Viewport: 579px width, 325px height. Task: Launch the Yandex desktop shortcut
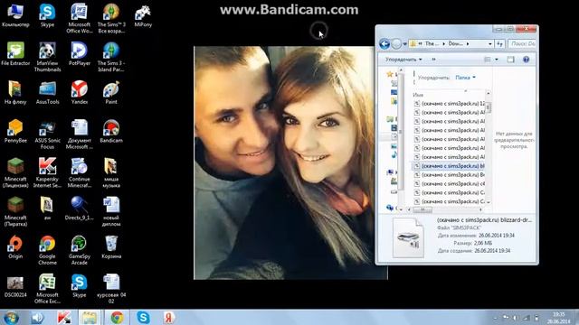(79, 92)
